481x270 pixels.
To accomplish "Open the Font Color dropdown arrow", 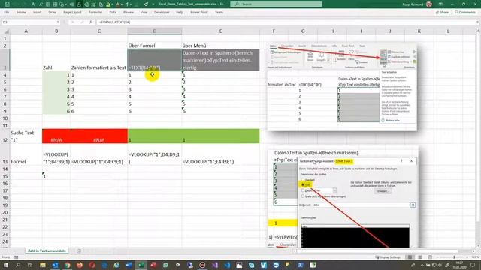I will [122, 4].
